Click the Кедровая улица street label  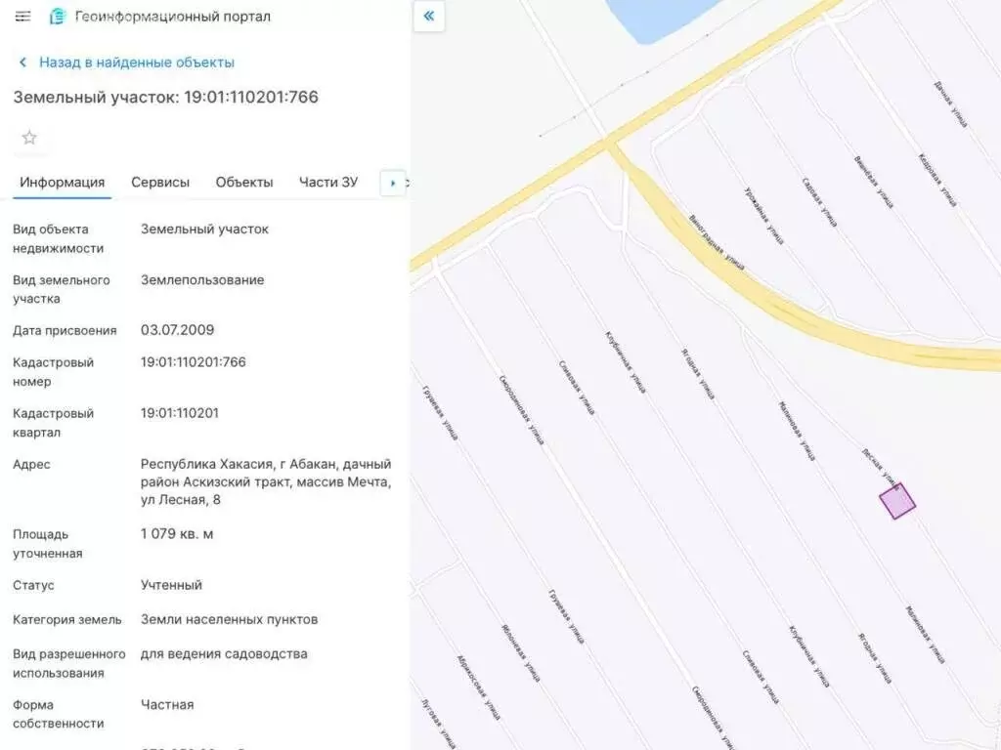coord(936,181)
